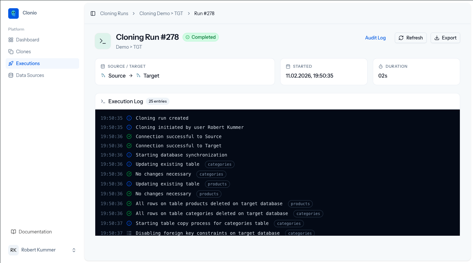Click the sidebar panel toggle icon before the breadcrumbs
This screenshot has width=473, height=263.
click(93, 13)
